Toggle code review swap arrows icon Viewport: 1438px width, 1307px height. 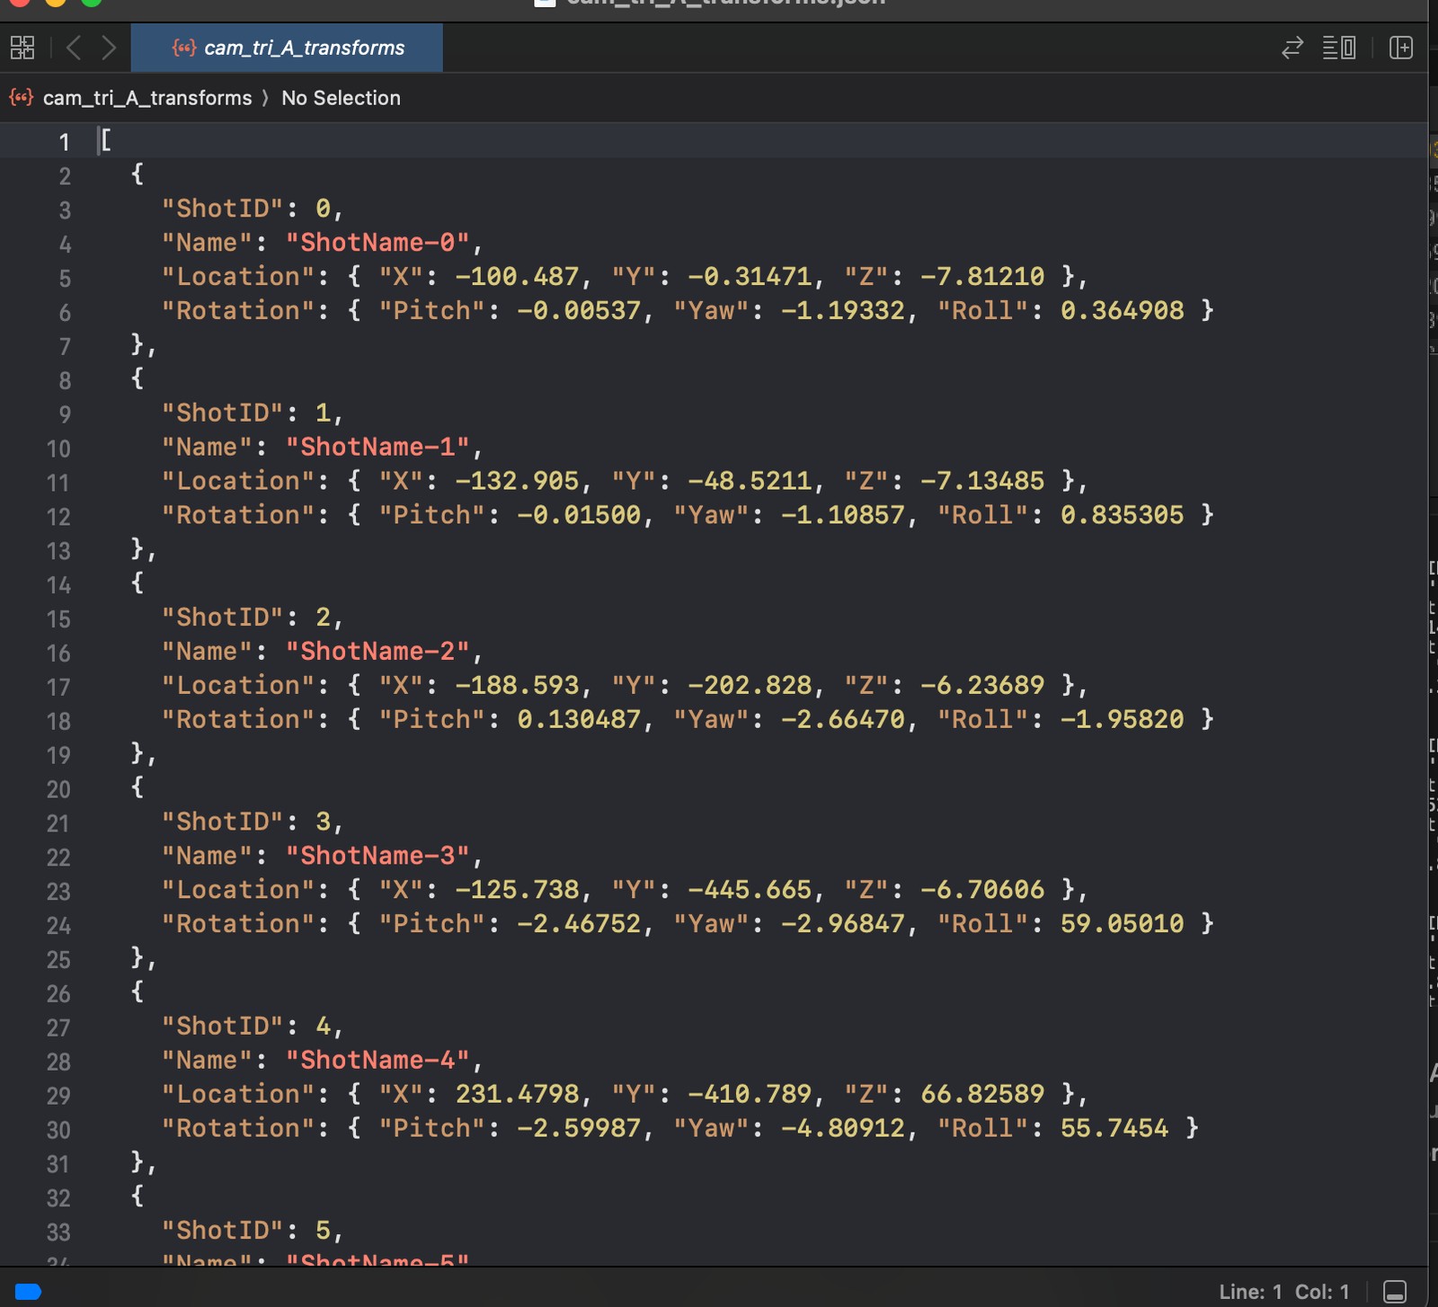tap(1292, 48)
